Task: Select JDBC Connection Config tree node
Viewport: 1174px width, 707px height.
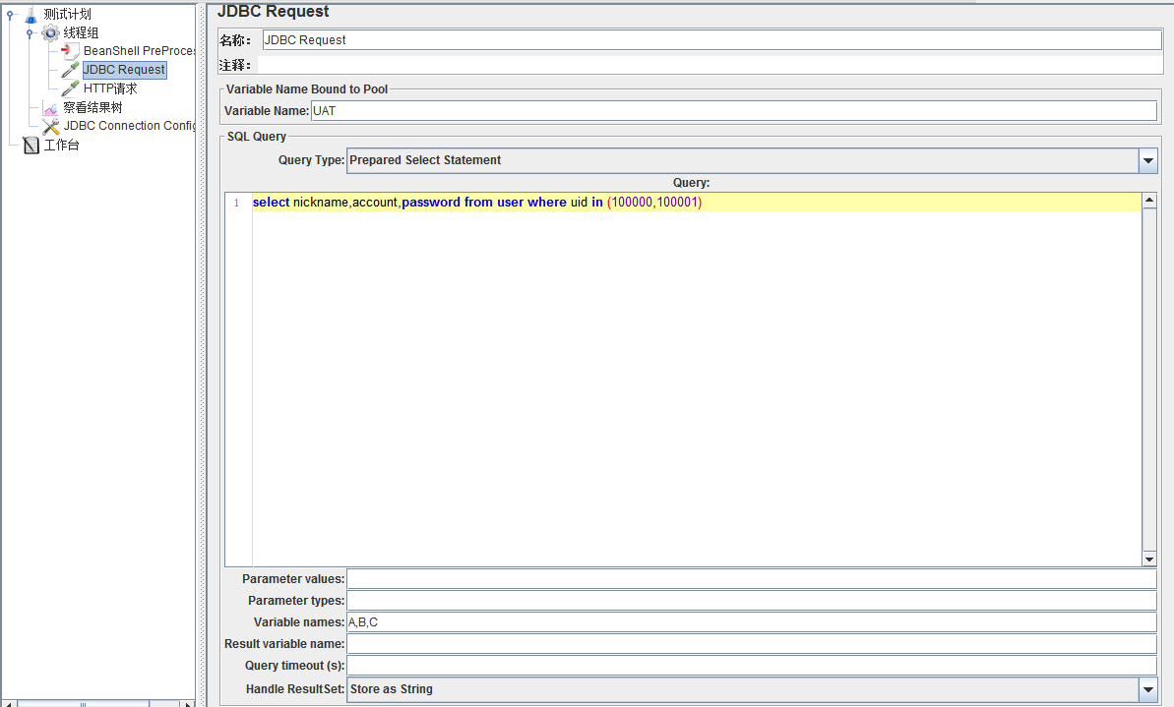Action: point(130,126)
